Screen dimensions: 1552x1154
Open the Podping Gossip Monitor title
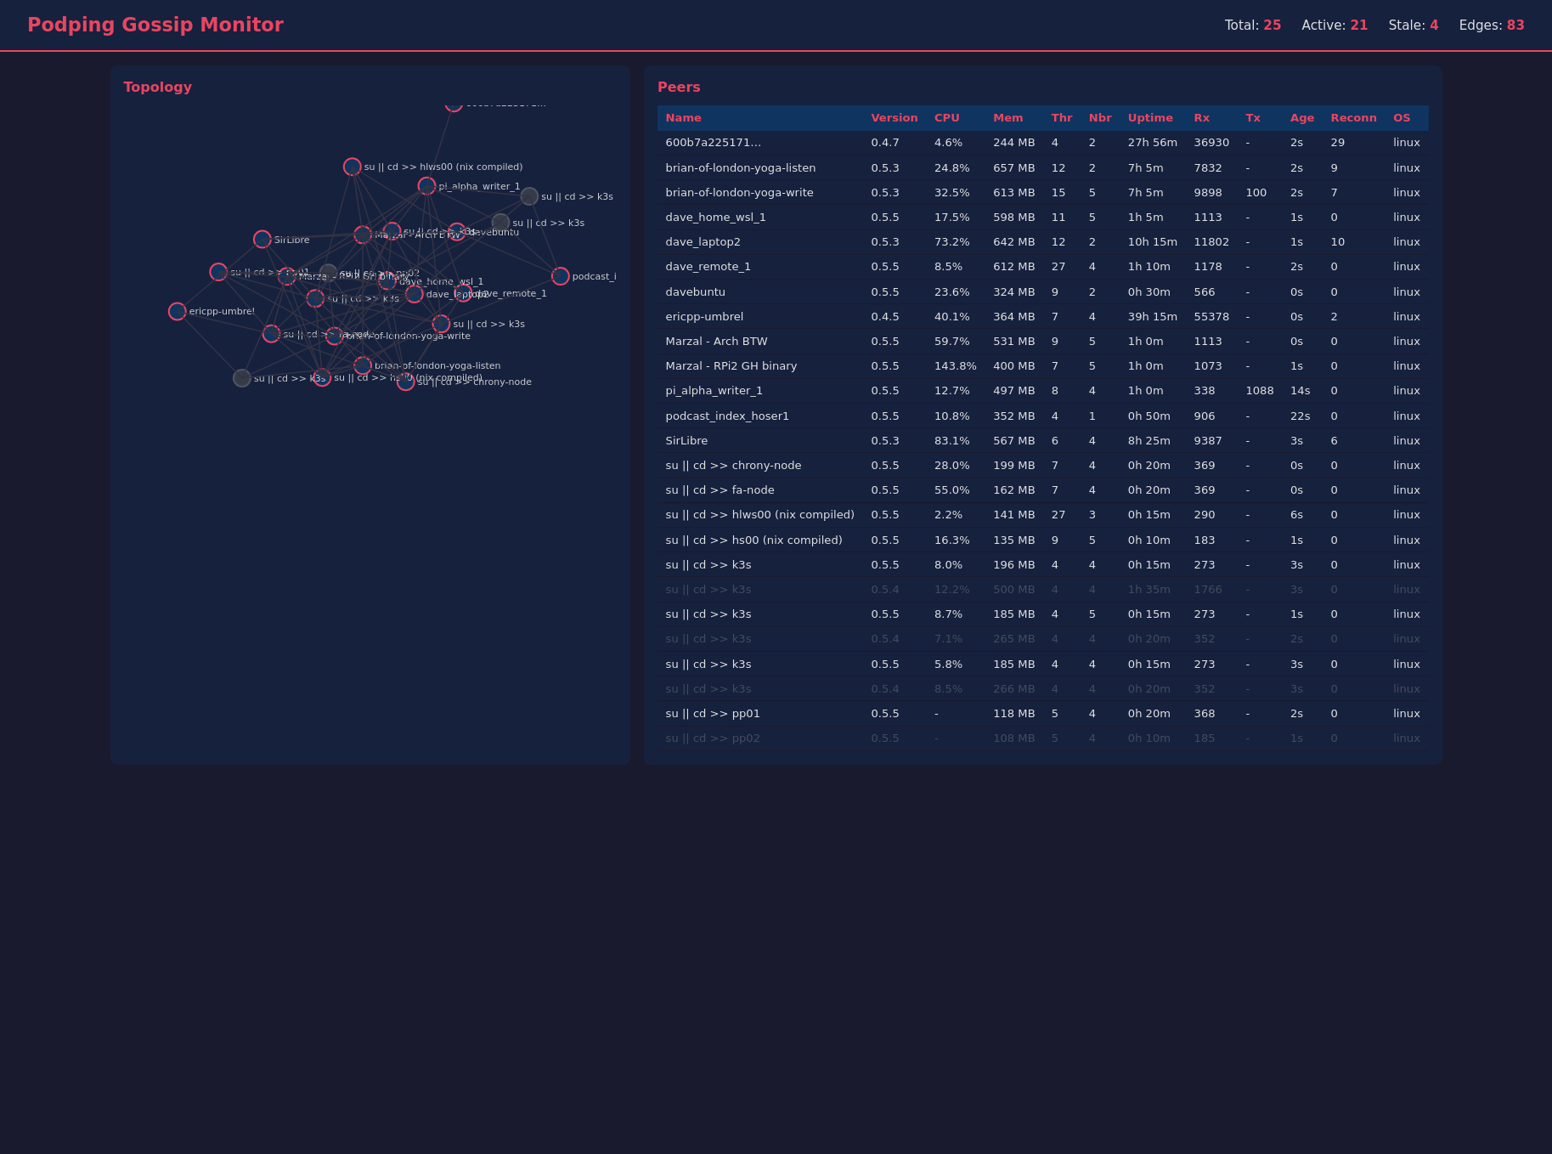155,25
